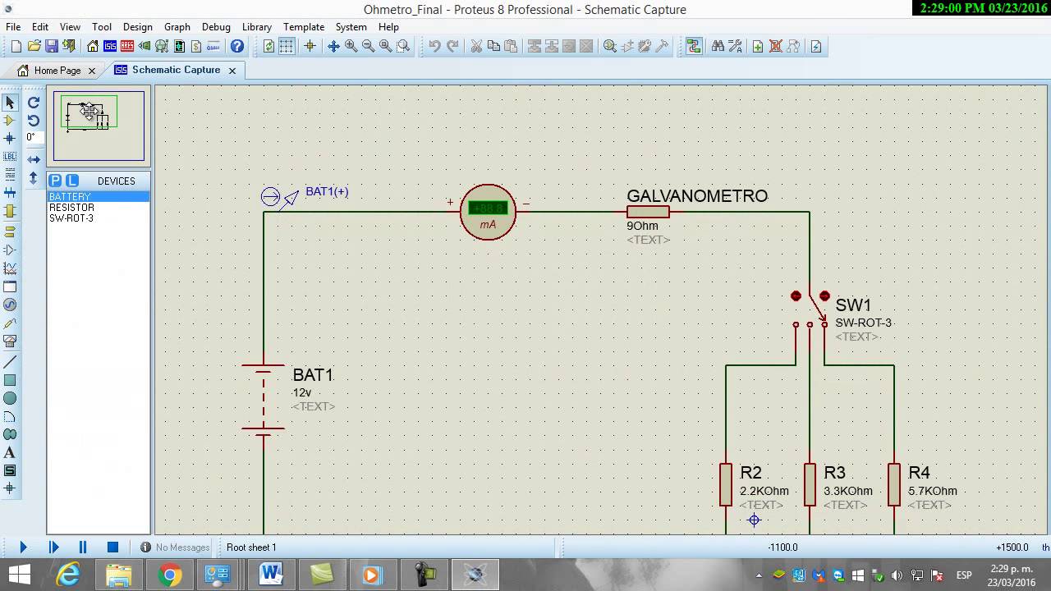Screen dimensions: 1051x591
Task: Select the 2D Graphics Text tool
Action: point(10,452)
